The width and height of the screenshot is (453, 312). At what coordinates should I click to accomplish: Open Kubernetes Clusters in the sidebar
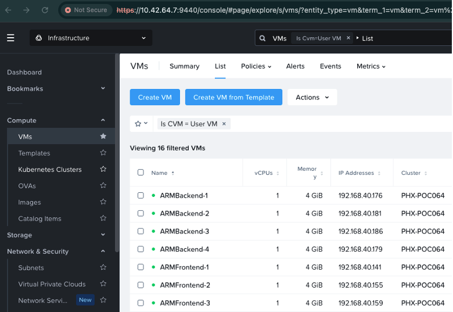click(x=50, y=170)
